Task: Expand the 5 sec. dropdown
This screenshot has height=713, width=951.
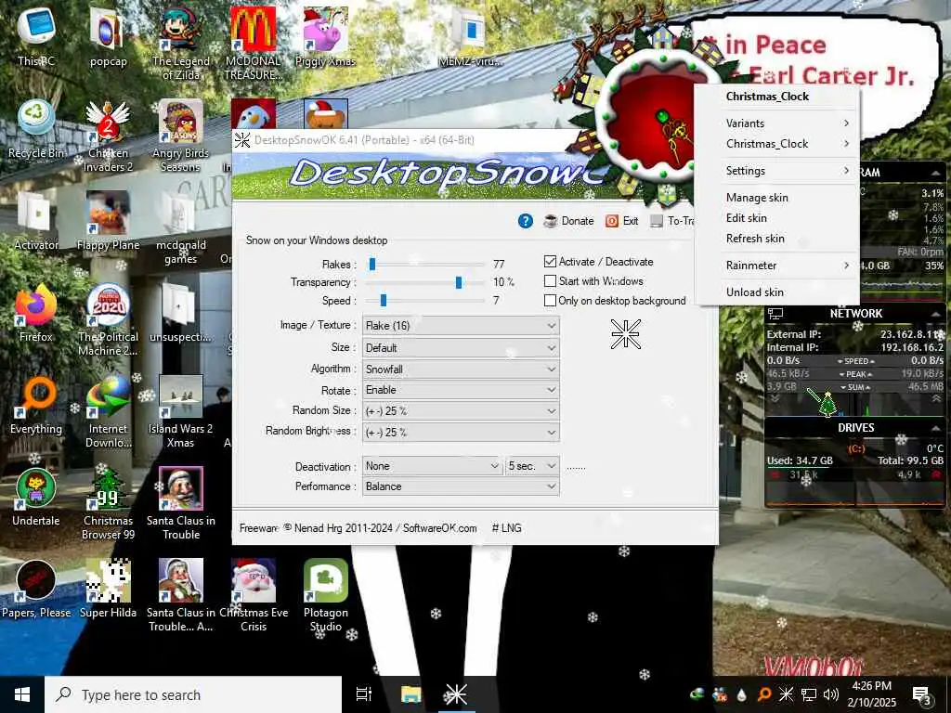Action: (x=532, y=466)
